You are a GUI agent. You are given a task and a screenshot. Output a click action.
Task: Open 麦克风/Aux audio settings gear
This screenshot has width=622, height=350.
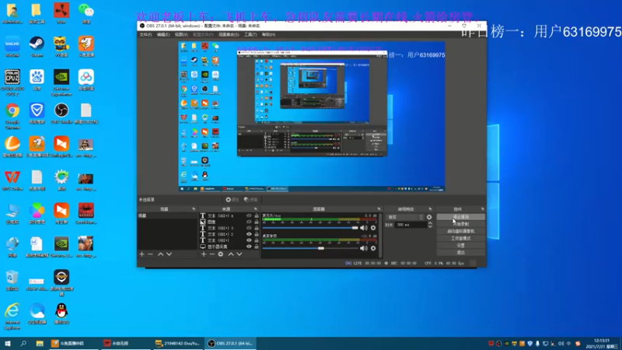pos(373,228)
